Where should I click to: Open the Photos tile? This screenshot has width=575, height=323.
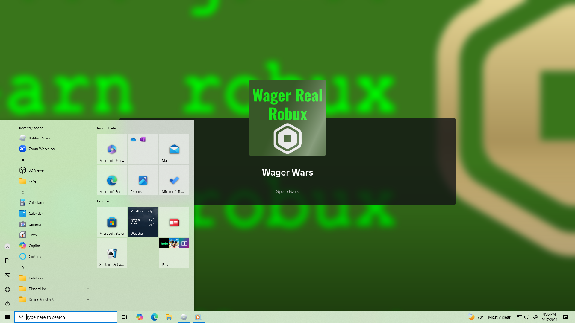tap(143, 180)
